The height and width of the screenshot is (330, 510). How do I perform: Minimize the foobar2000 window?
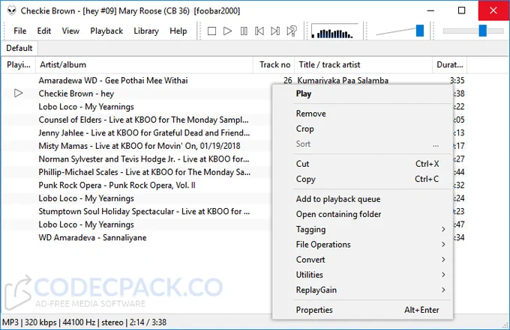430,10
